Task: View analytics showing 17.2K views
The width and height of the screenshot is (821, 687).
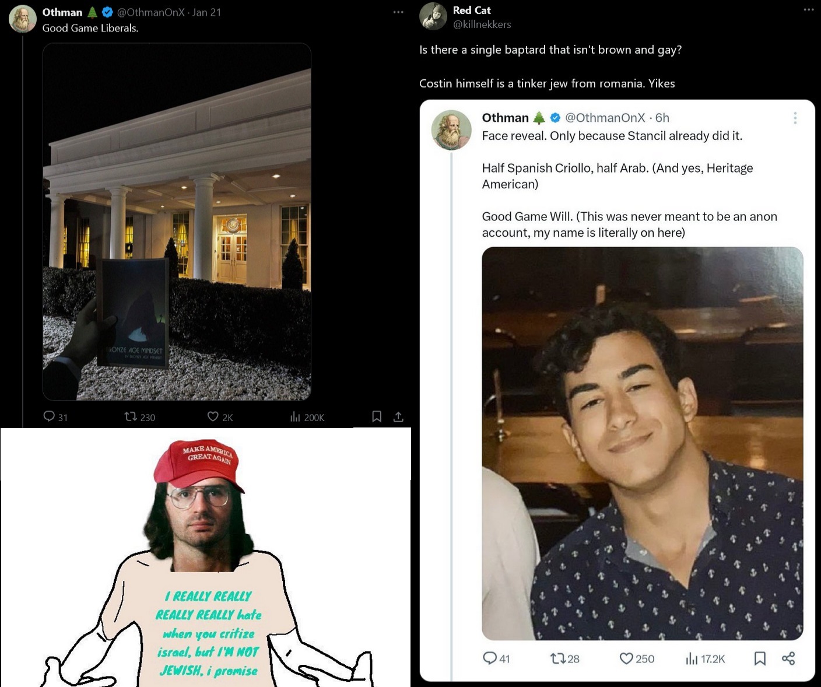Action: click(692, 658)
